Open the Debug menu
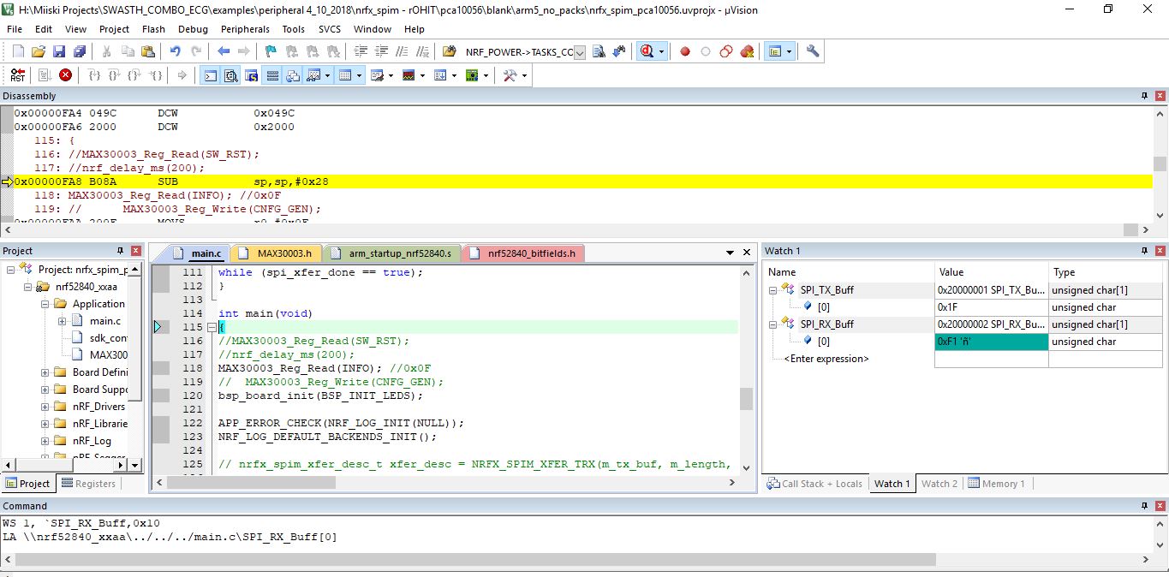 pyautogui.click(x=193, y=29)
